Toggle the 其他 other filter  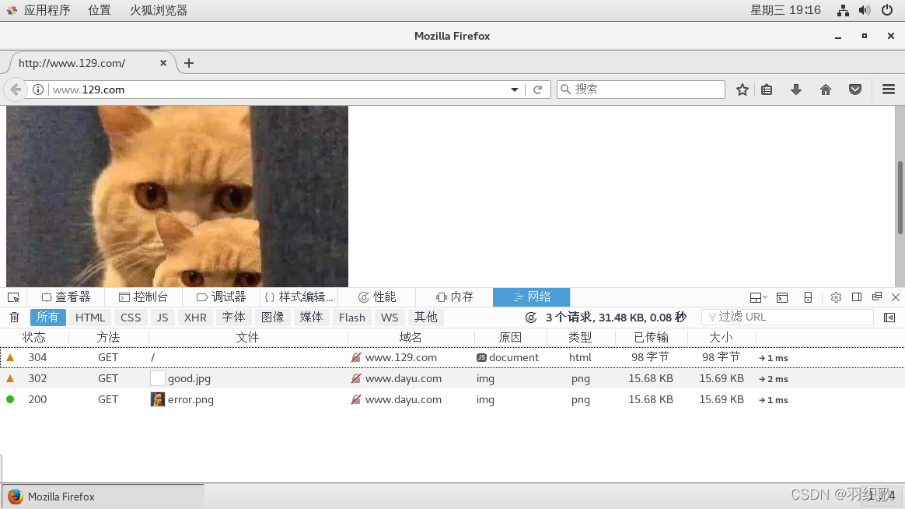(x=426, y=318)
